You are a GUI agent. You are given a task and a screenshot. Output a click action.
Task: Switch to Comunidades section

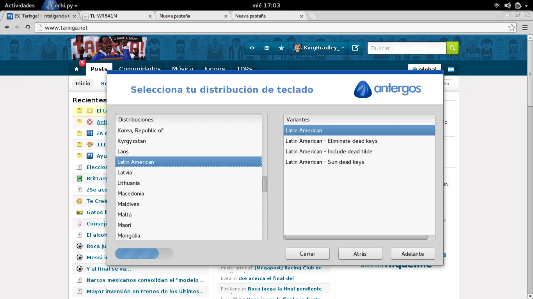(140, 69)
